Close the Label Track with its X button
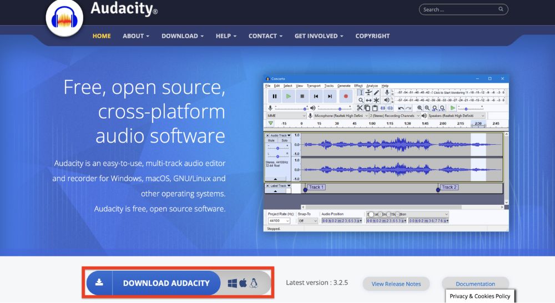This screenshot has width=555, height=303. [268, 186]
